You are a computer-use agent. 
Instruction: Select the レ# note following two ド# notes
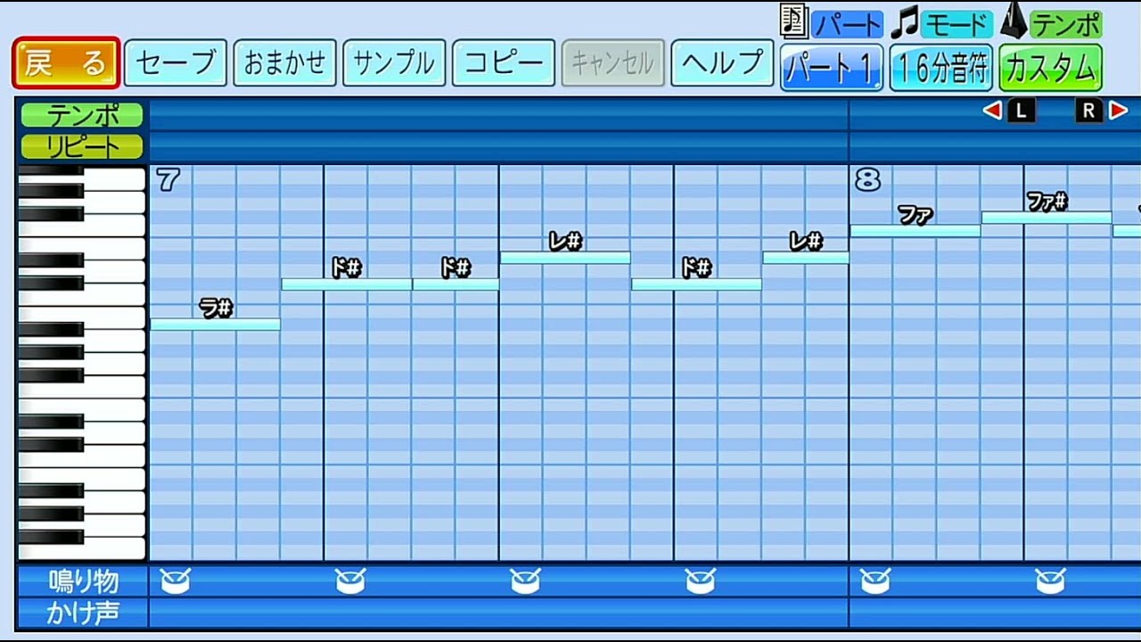(565, 258)
